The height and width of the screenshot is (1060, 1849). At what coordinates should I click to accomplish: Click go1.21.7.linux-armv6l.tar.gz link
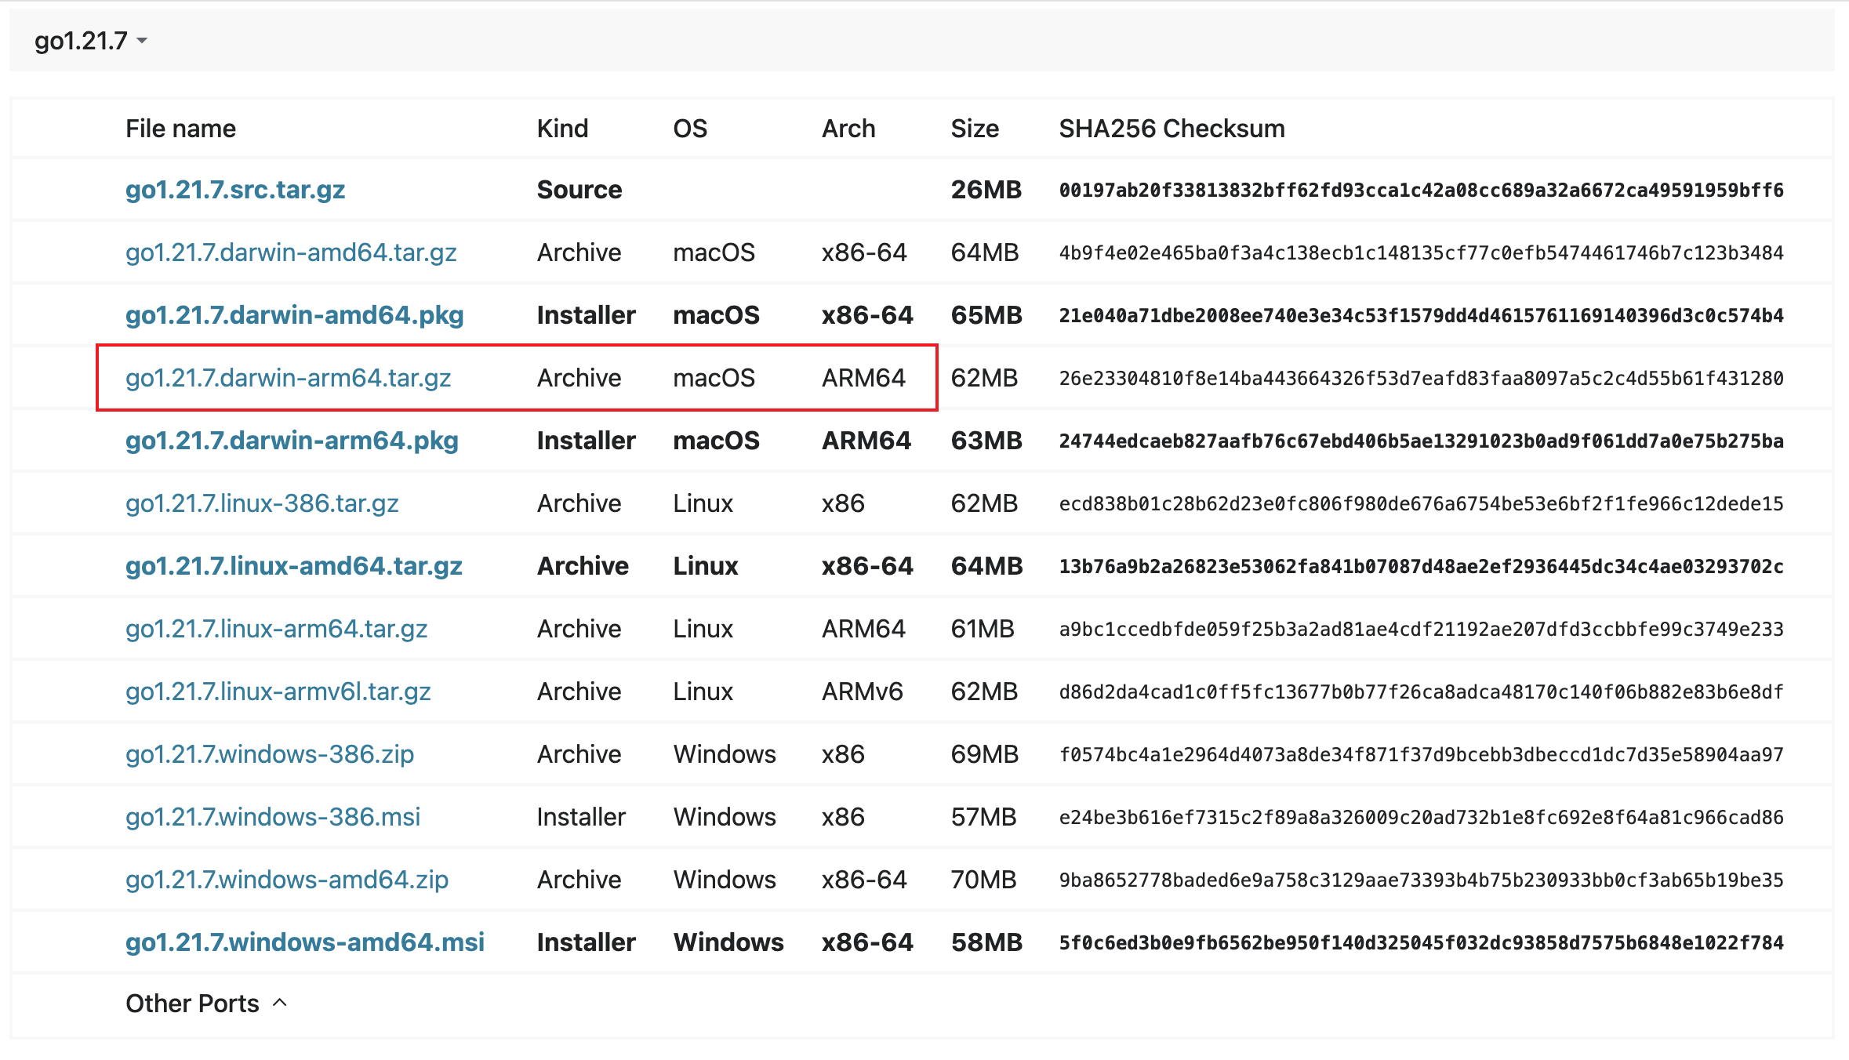pos(278,692)
